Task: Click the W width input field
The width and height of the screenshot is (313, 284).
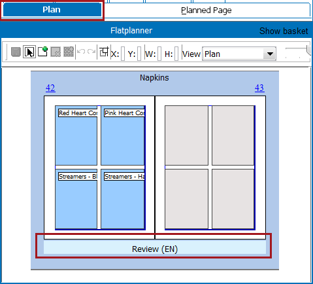Action: click(x=159, y=54)
